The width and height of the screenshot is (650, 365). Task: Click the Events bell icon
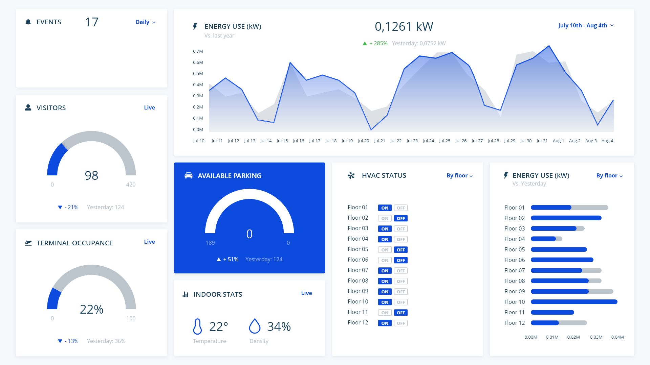[x=28, y=22]
